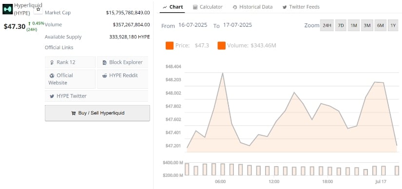Open the Chart tab

point(173,7)
